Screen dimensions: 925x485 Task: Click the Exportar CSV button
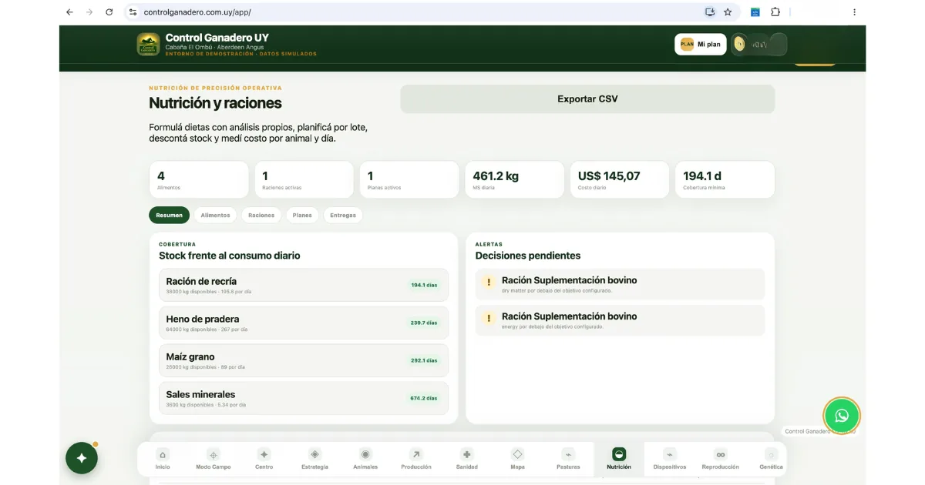click(587, 99)
